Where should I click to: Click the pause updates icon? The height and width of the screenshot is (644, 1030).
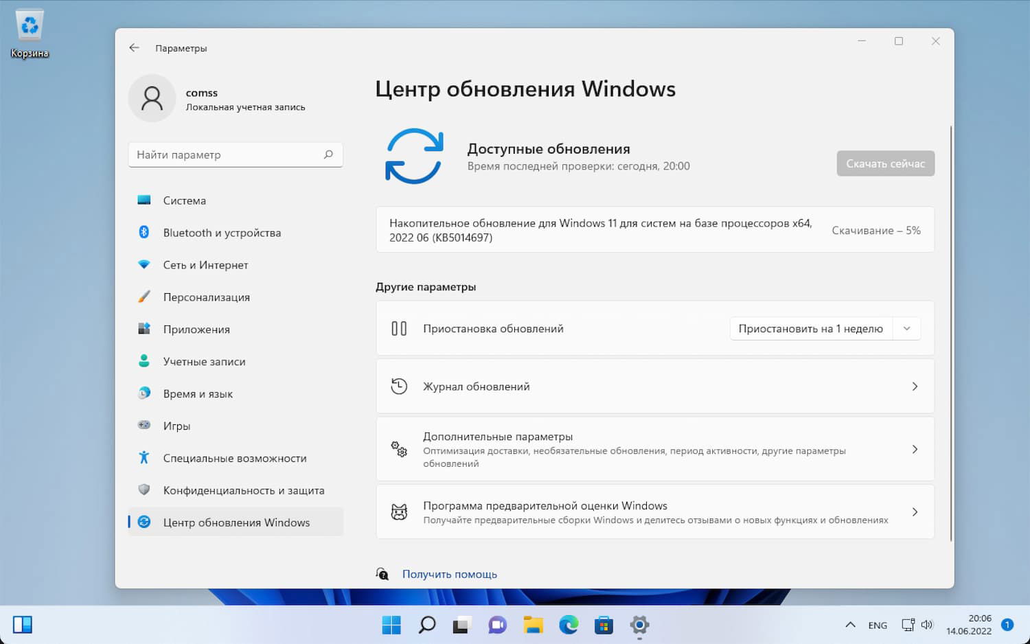[399, 328]
